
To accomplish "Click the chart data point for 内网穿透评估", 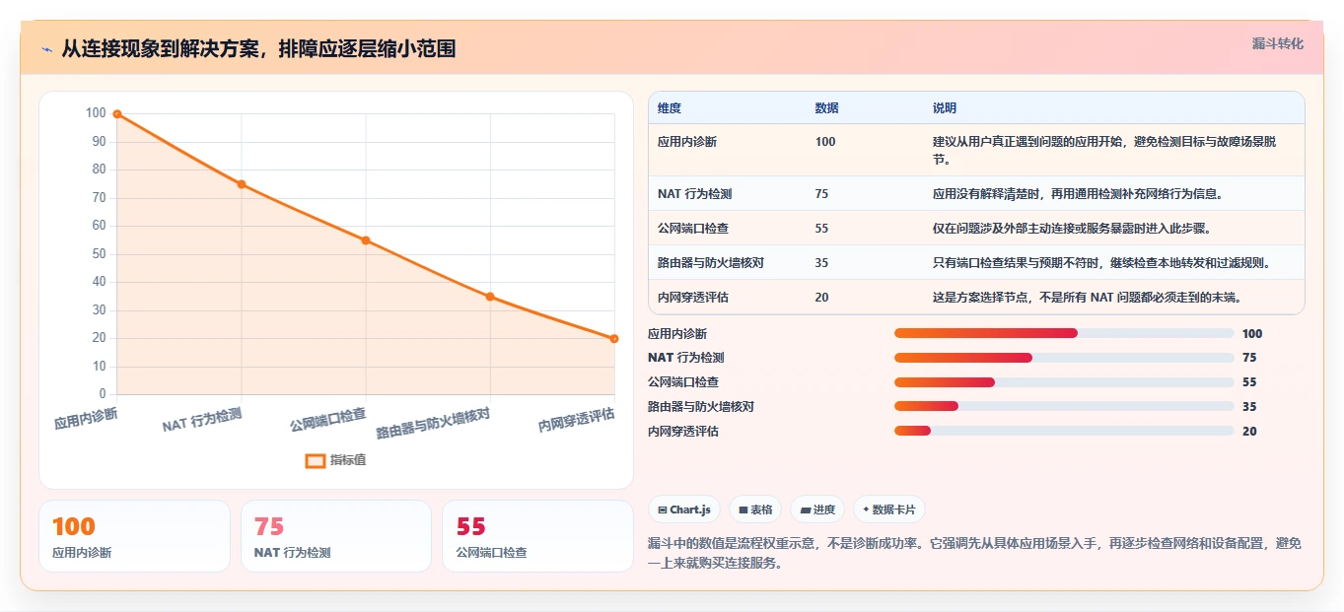I will point(614,338).
